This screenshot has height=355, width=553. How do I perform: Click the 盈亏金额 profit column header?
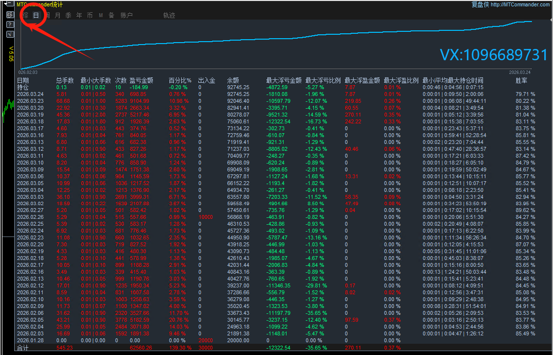141,80
